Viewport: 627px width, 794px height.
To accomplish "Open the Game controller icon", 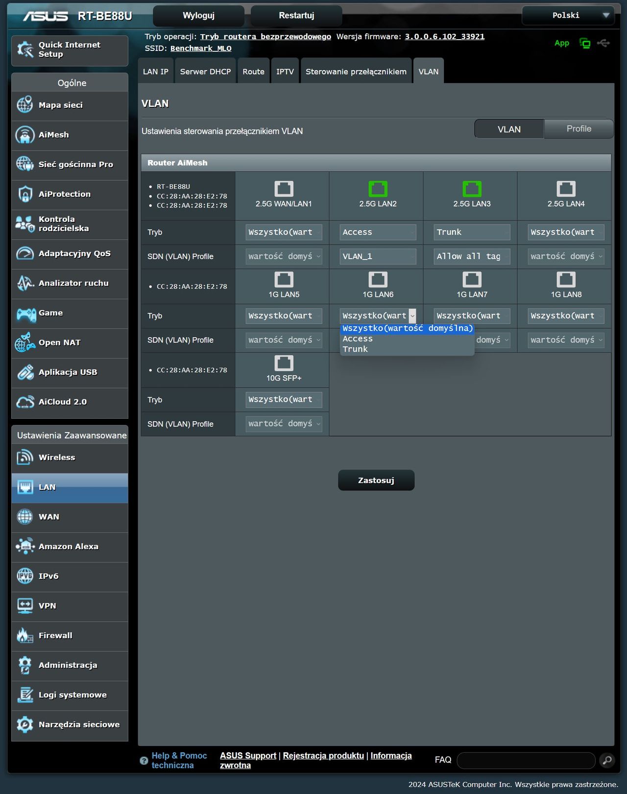I will [26, 313].
